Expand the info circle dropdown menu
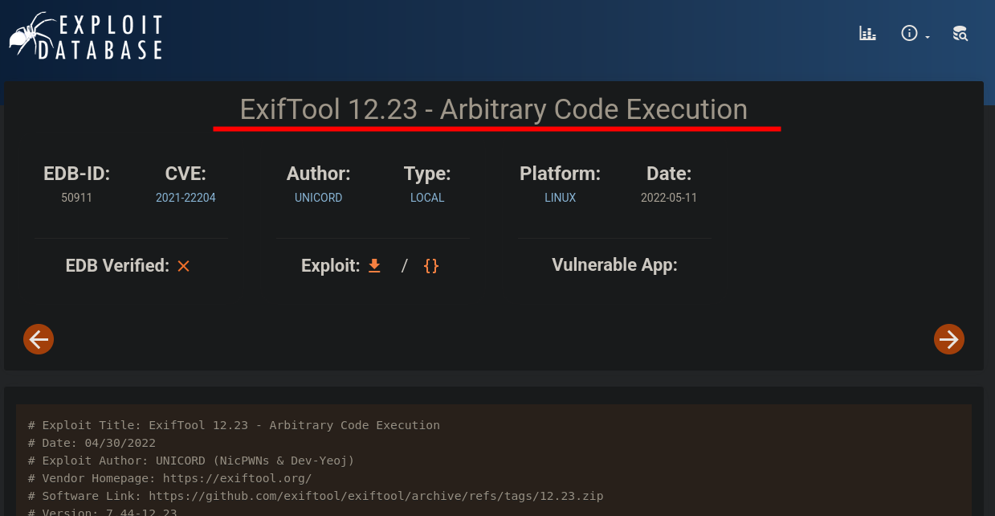Viewport: 995px width, 516px height. (x=914, y=34)
